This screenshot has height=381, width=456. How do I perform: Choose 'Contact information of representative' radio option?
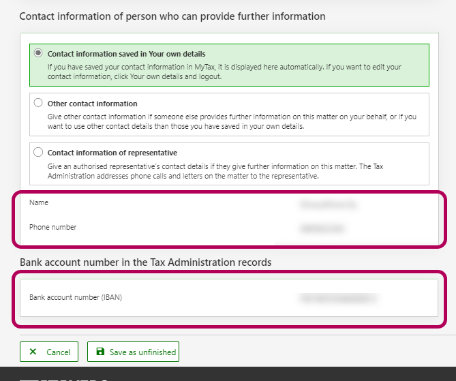tap(38, 152)
